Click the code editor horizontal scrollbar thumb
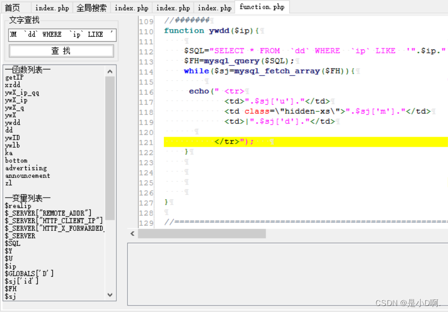 (x=202, y=234)
